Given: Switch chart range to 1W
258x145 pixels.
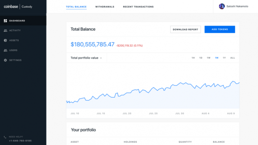Looking at the screenshot, I should pos(208,58).
